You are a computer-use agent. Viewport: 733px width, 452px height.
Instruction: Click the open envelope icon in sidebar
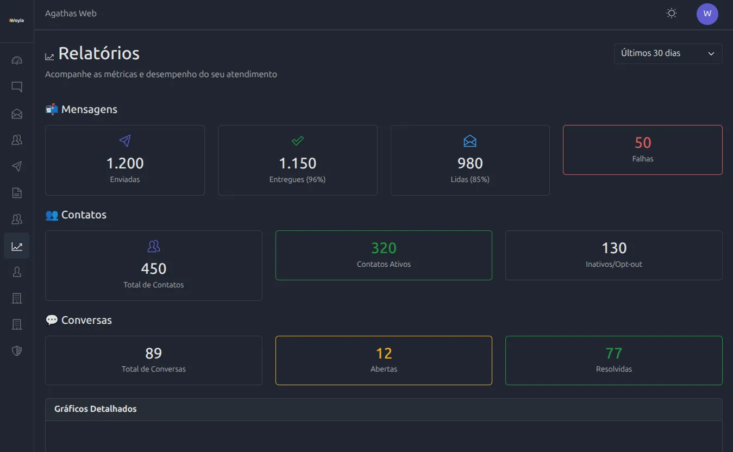tap(17, 114)
